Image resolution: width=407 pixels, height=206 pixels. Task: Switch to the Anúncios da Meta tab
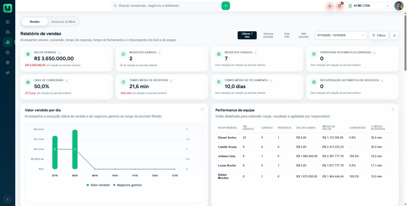(x=63, y=22)
